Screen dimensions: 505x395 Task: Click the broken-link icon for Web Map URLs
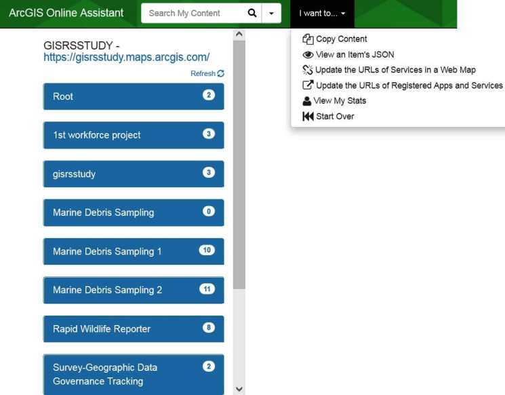pos(308,70)
